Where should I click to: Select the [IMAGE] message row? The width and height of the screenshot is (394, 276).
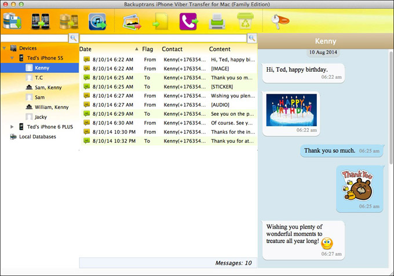pos(169,68)
